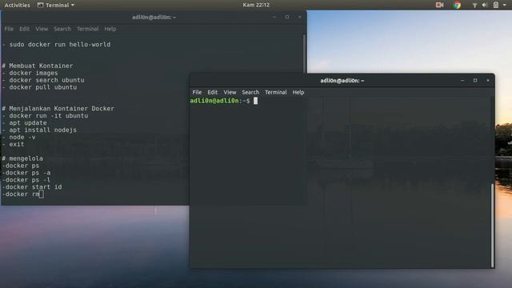Click the line 'sudo docker run hello-world'

pos(60,45)
